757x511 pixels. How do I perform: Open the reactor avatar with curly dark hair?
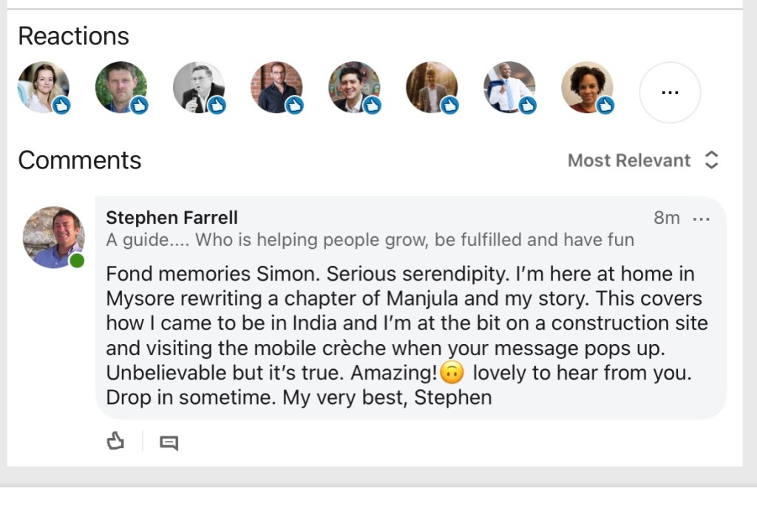pos(586,87)
